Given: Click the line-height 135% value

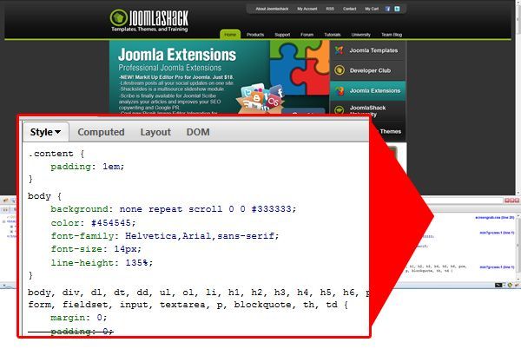Looking at the screenshot, I should pos(136,263).
